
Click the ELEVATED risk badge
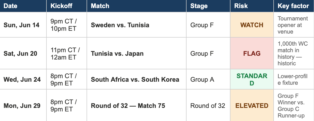click(x=252, y=106)
